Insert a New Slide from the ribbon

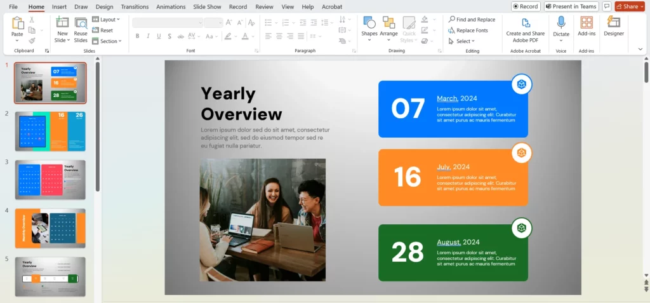(62, 23)
